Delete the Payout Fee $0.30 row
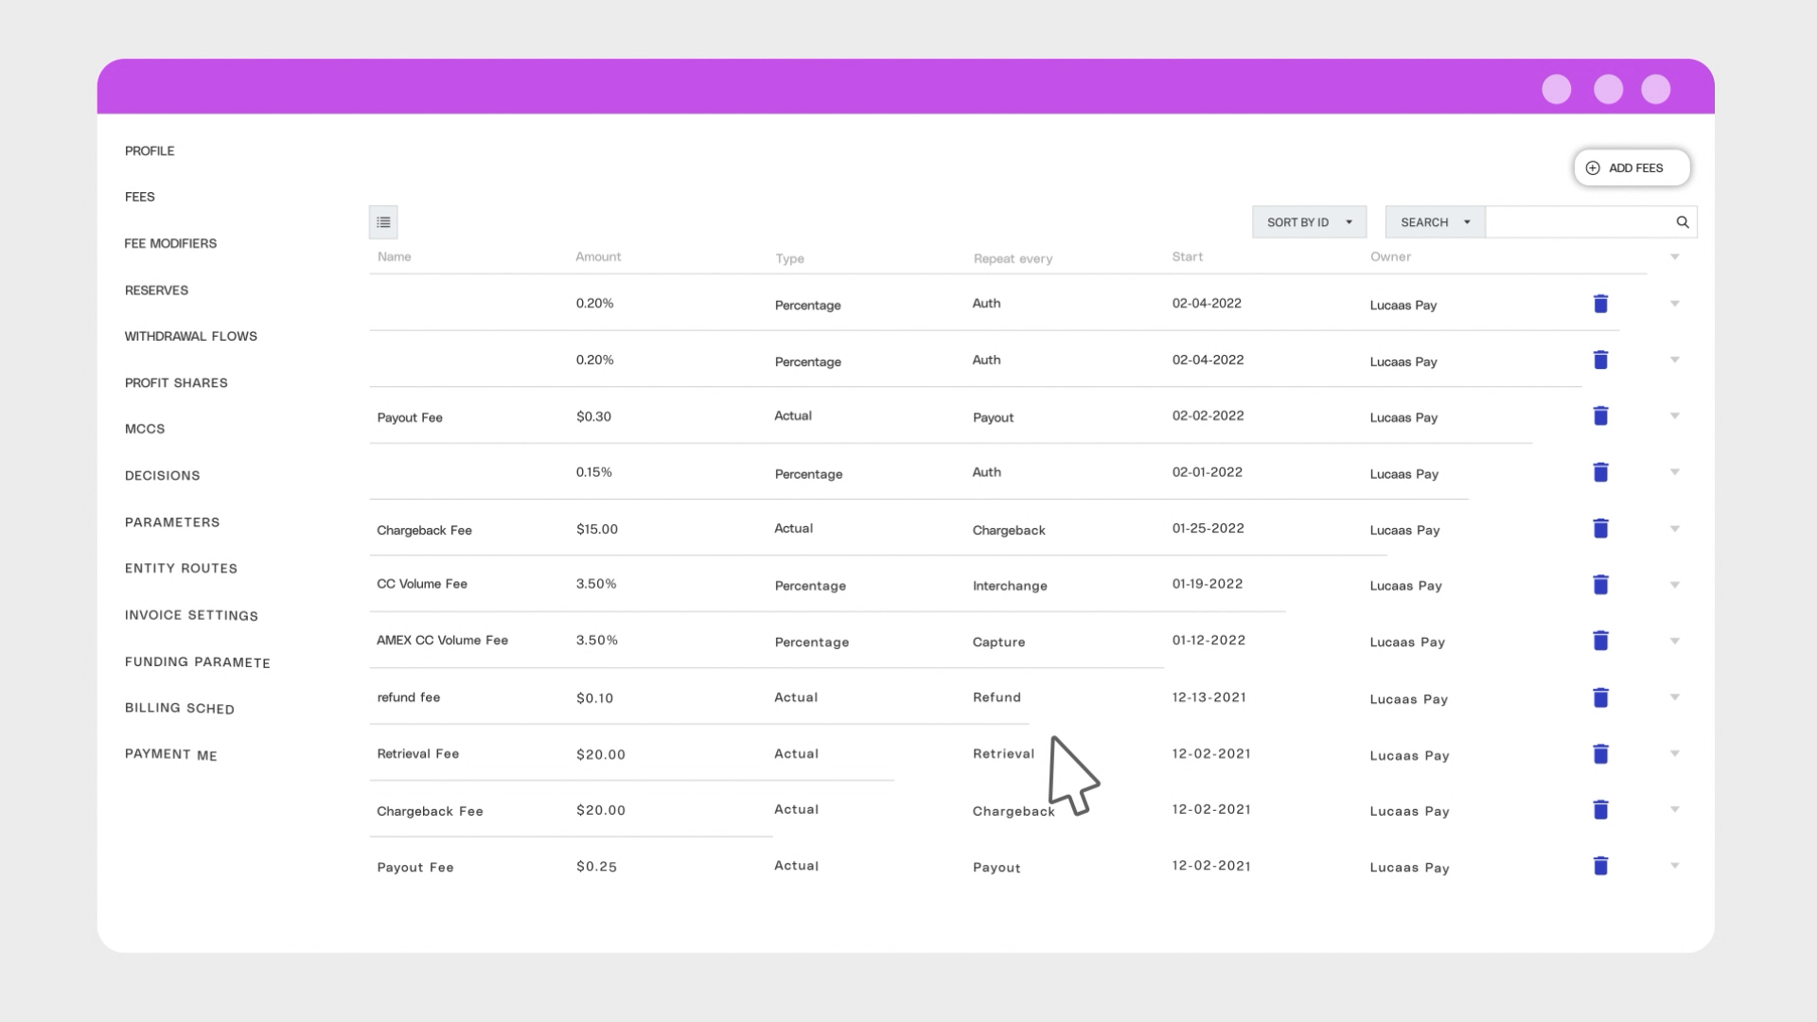 click(x=1600, y=416)
